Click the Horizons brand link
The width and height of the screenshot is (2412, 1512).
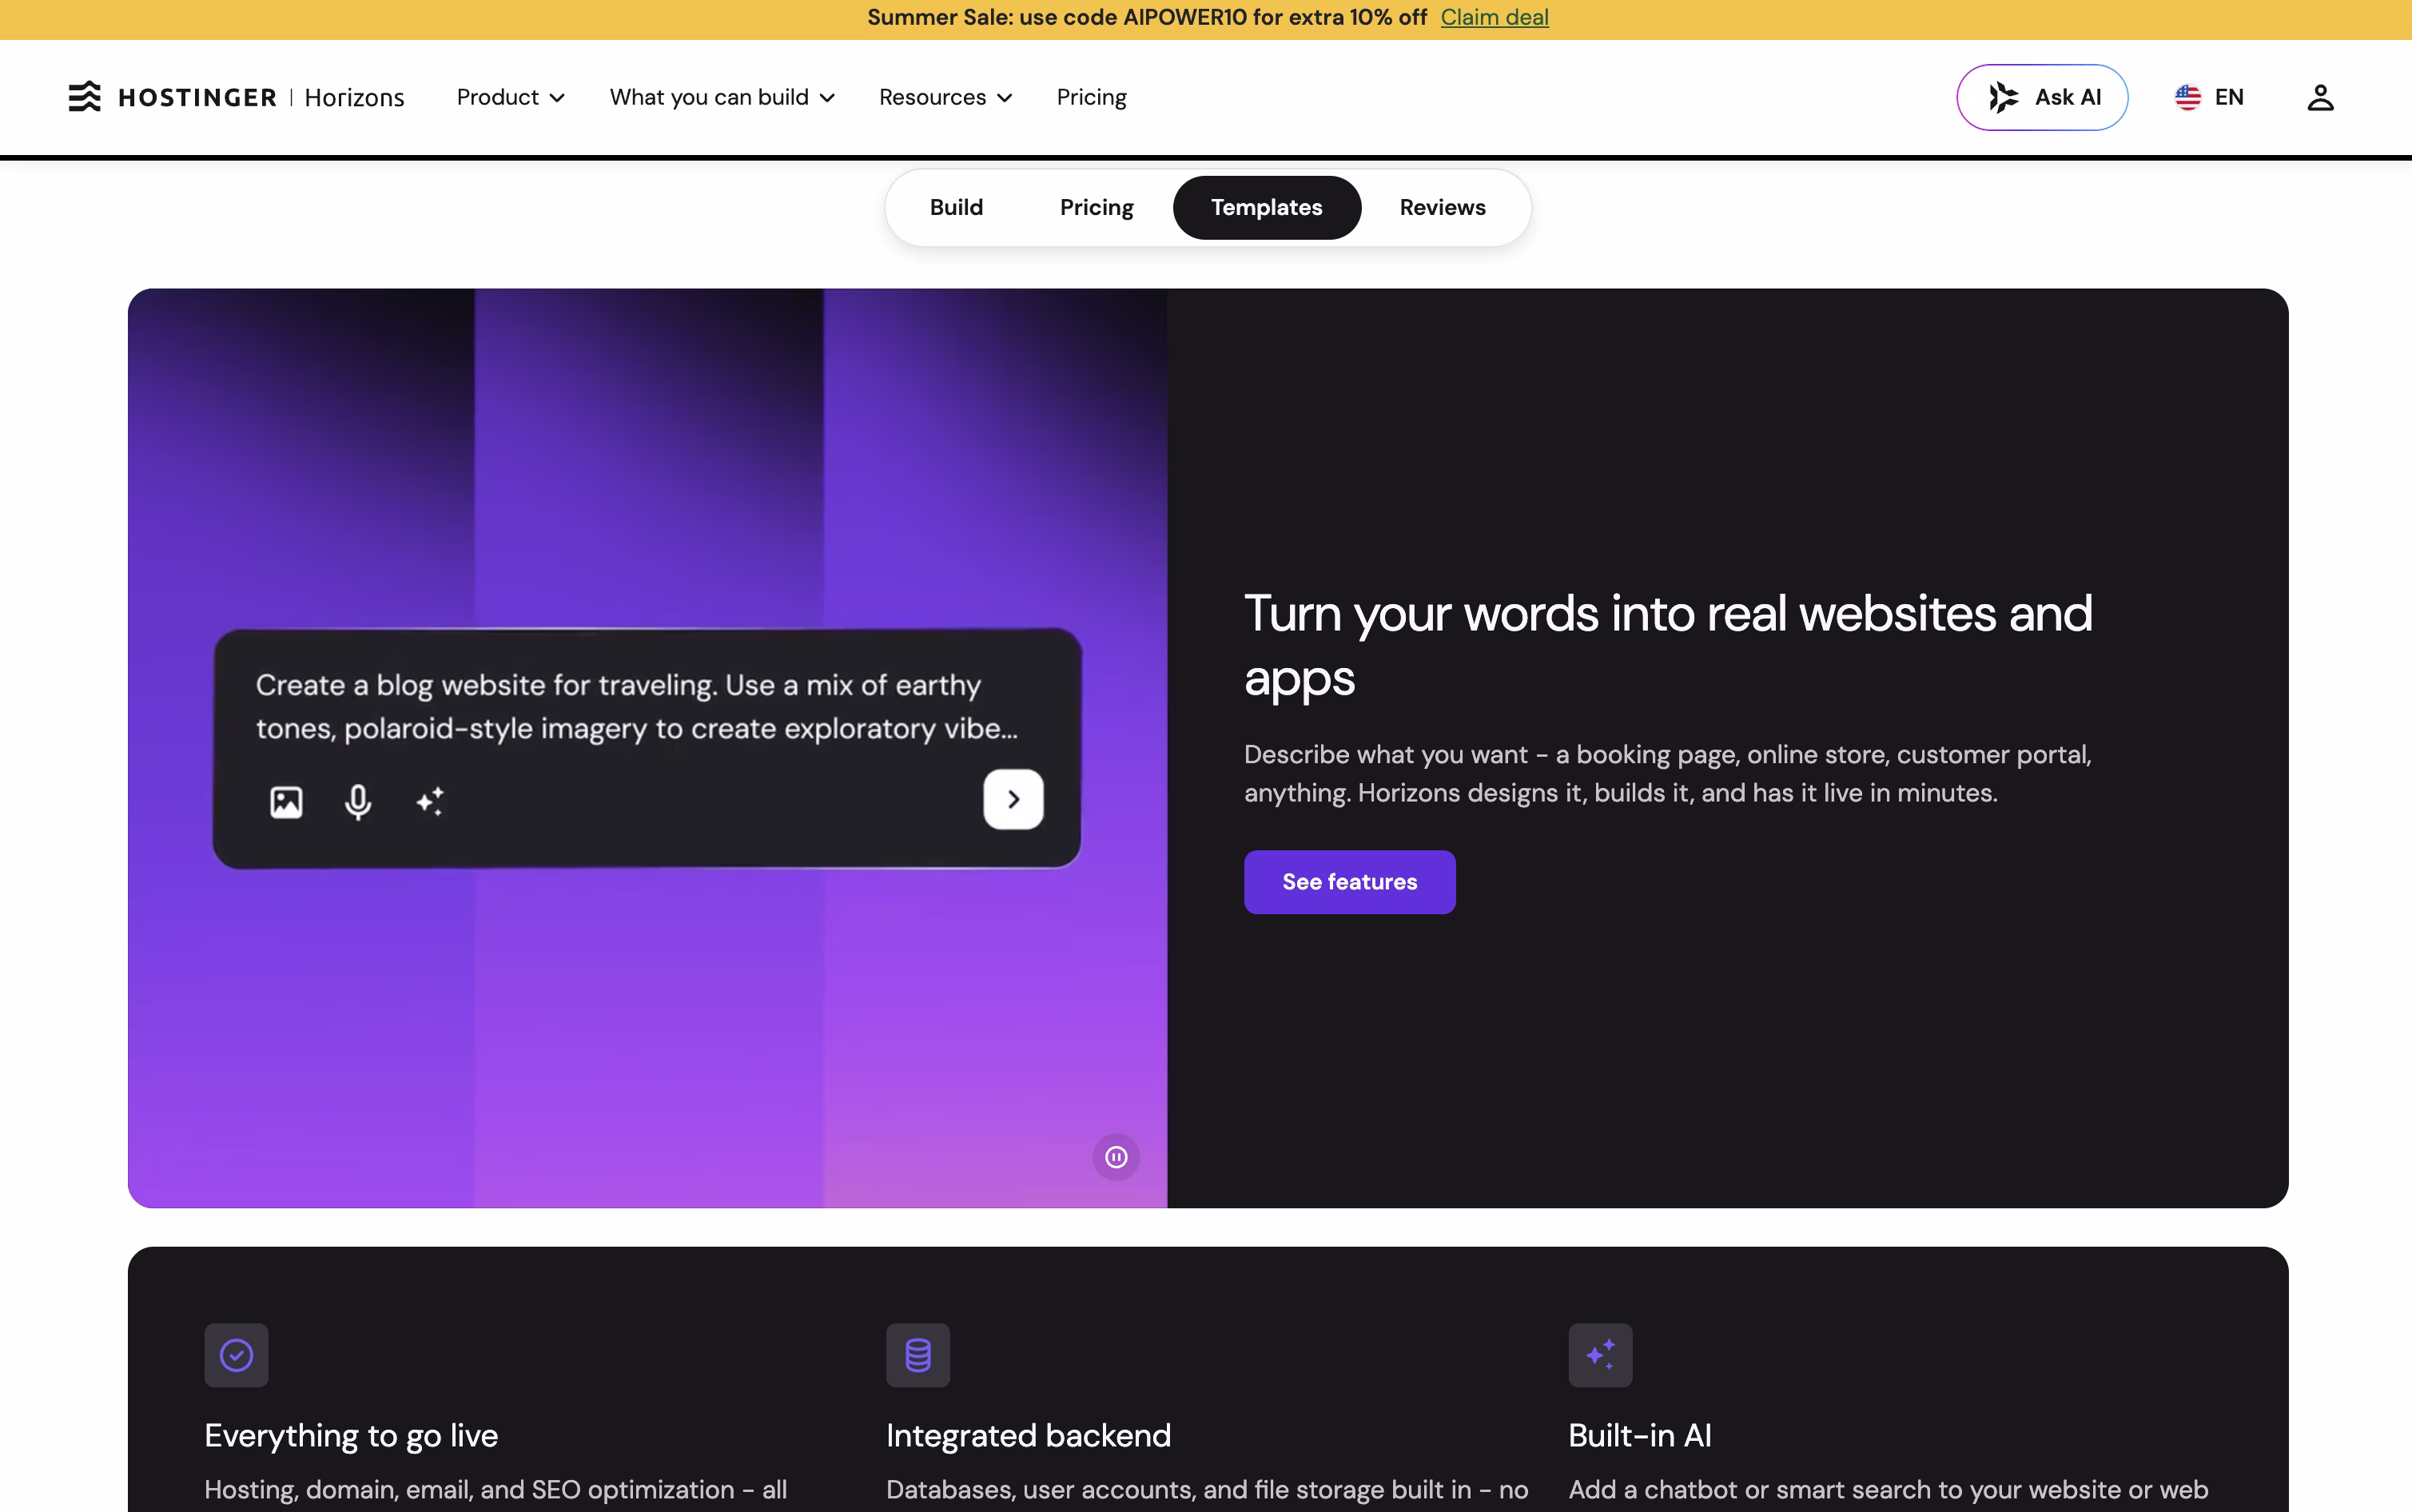(354, 97)
